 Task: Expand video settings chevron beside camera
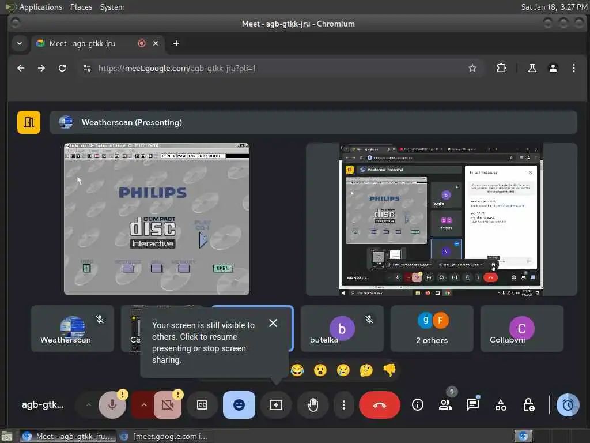point(143,405)
